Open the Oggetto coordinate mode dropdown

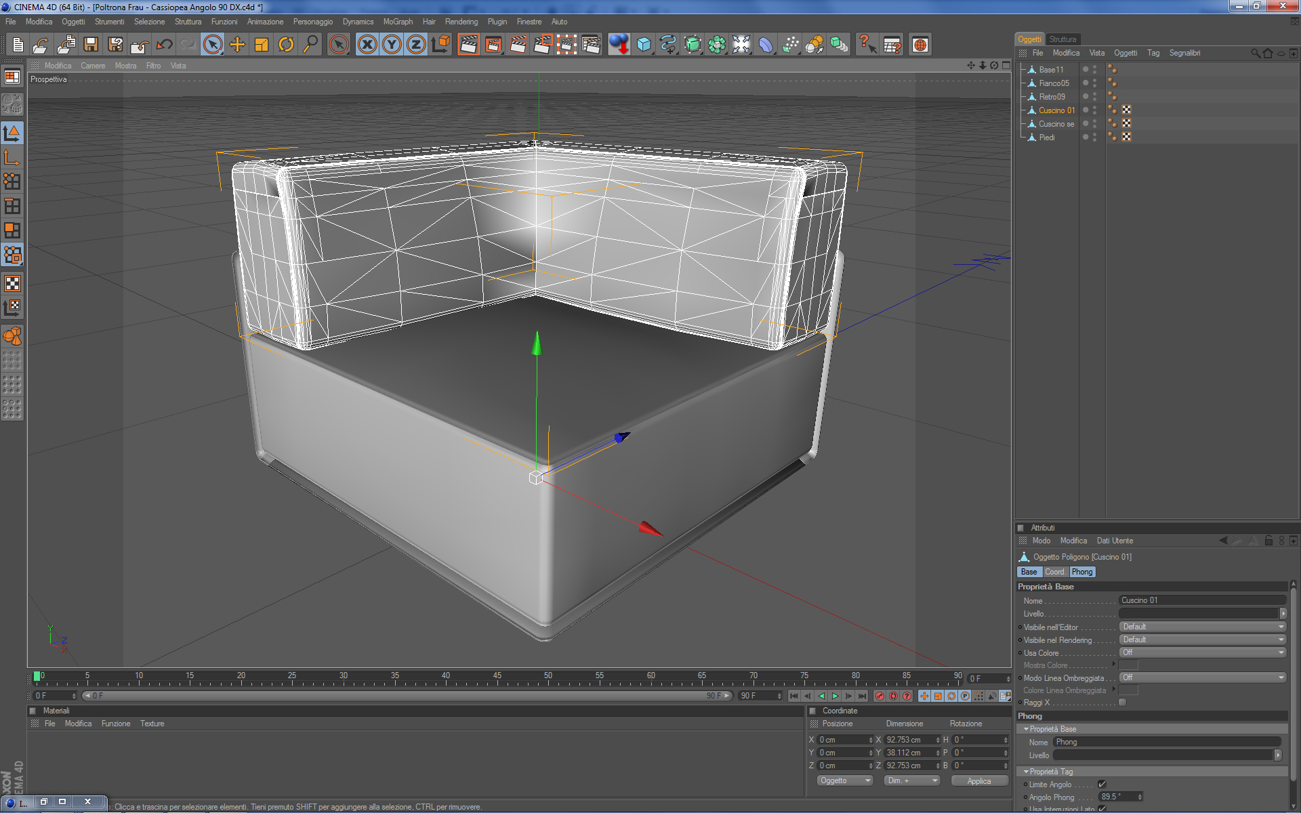[844, 780]
